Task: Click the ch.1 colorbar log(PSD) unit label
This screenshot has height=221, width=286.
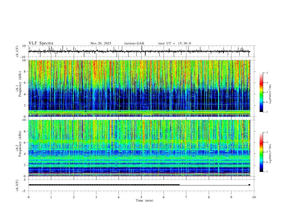Action: click(x=270, y=94)
